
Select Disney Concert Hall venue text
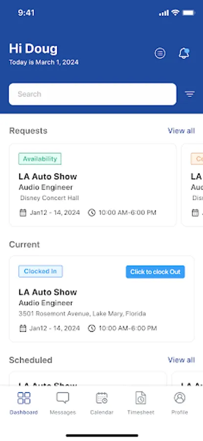[49, 198]
